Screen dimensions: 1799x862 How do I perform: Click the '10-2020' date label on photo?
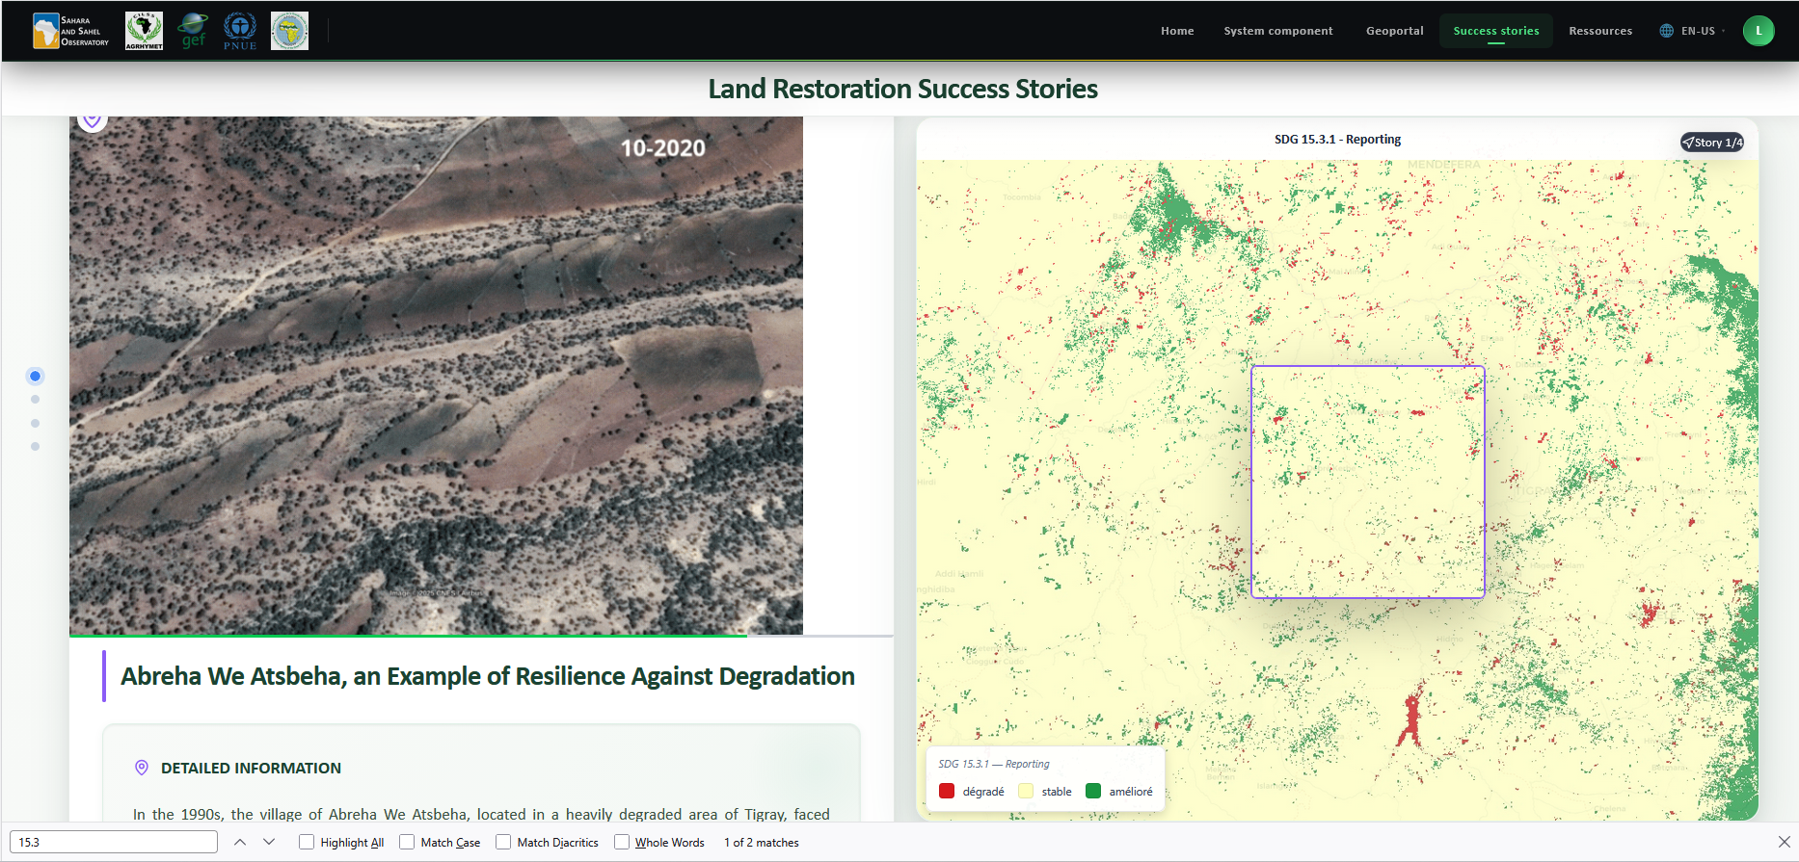[x=663, y=147]
